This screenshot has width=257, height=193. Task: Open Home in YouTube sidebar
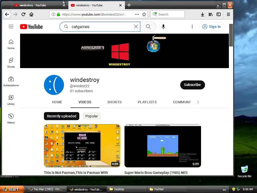(x=11, y=44)
